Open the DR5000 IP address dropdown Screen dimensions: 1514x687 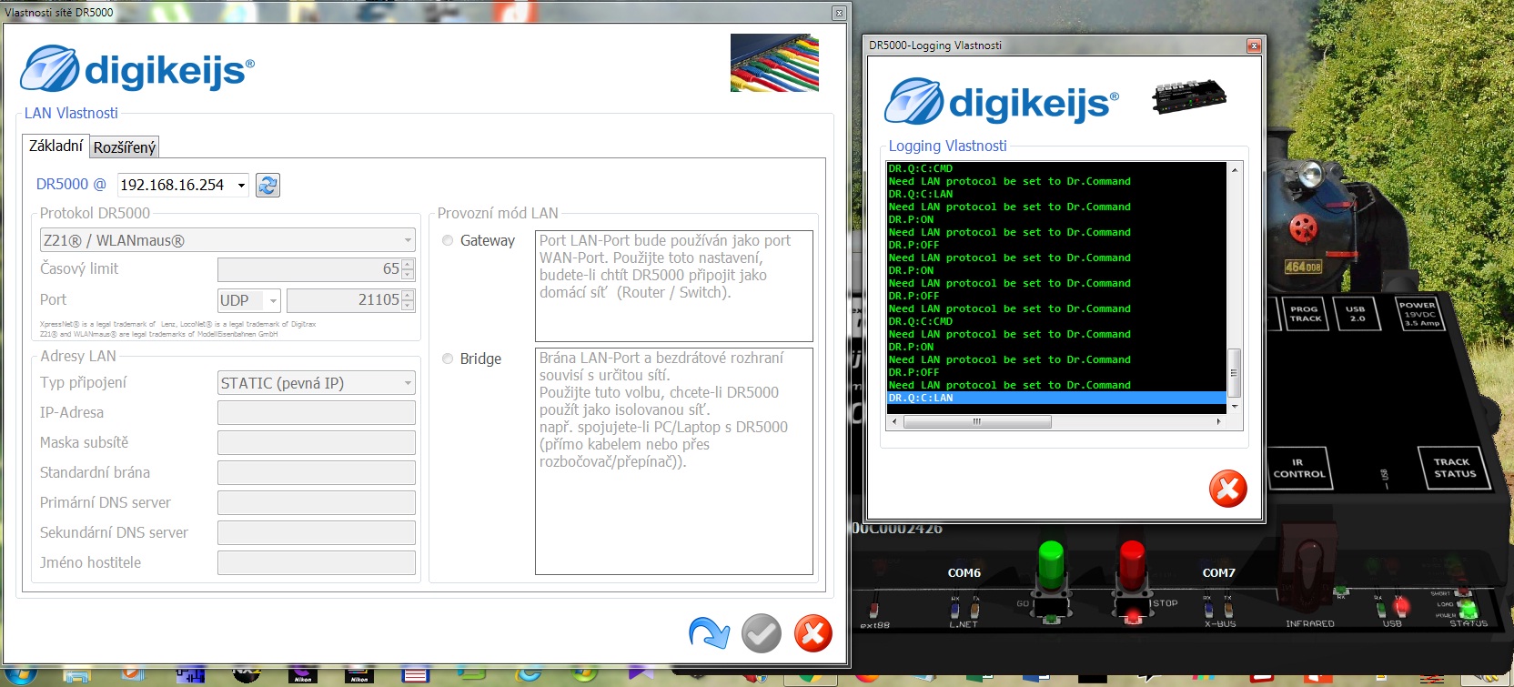pos(241,186)
